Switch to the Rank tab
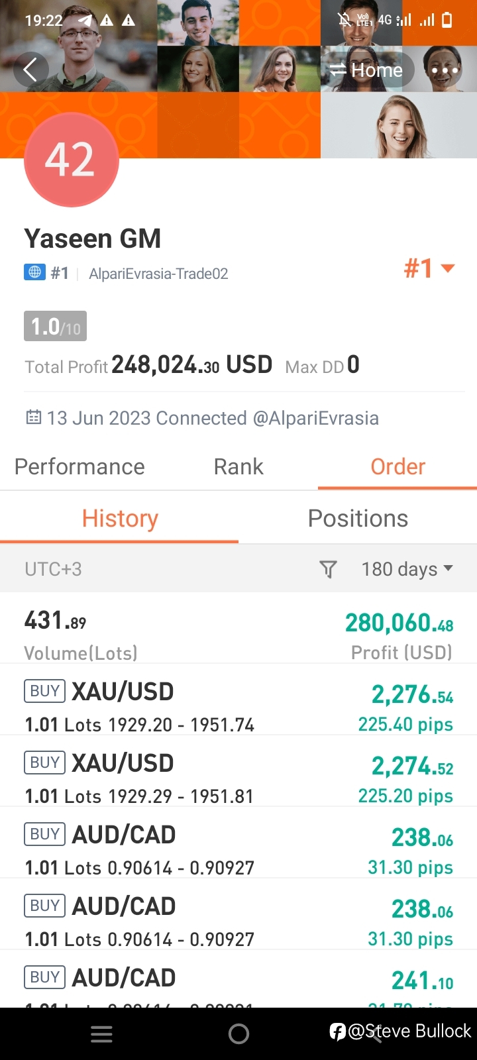 238,466
